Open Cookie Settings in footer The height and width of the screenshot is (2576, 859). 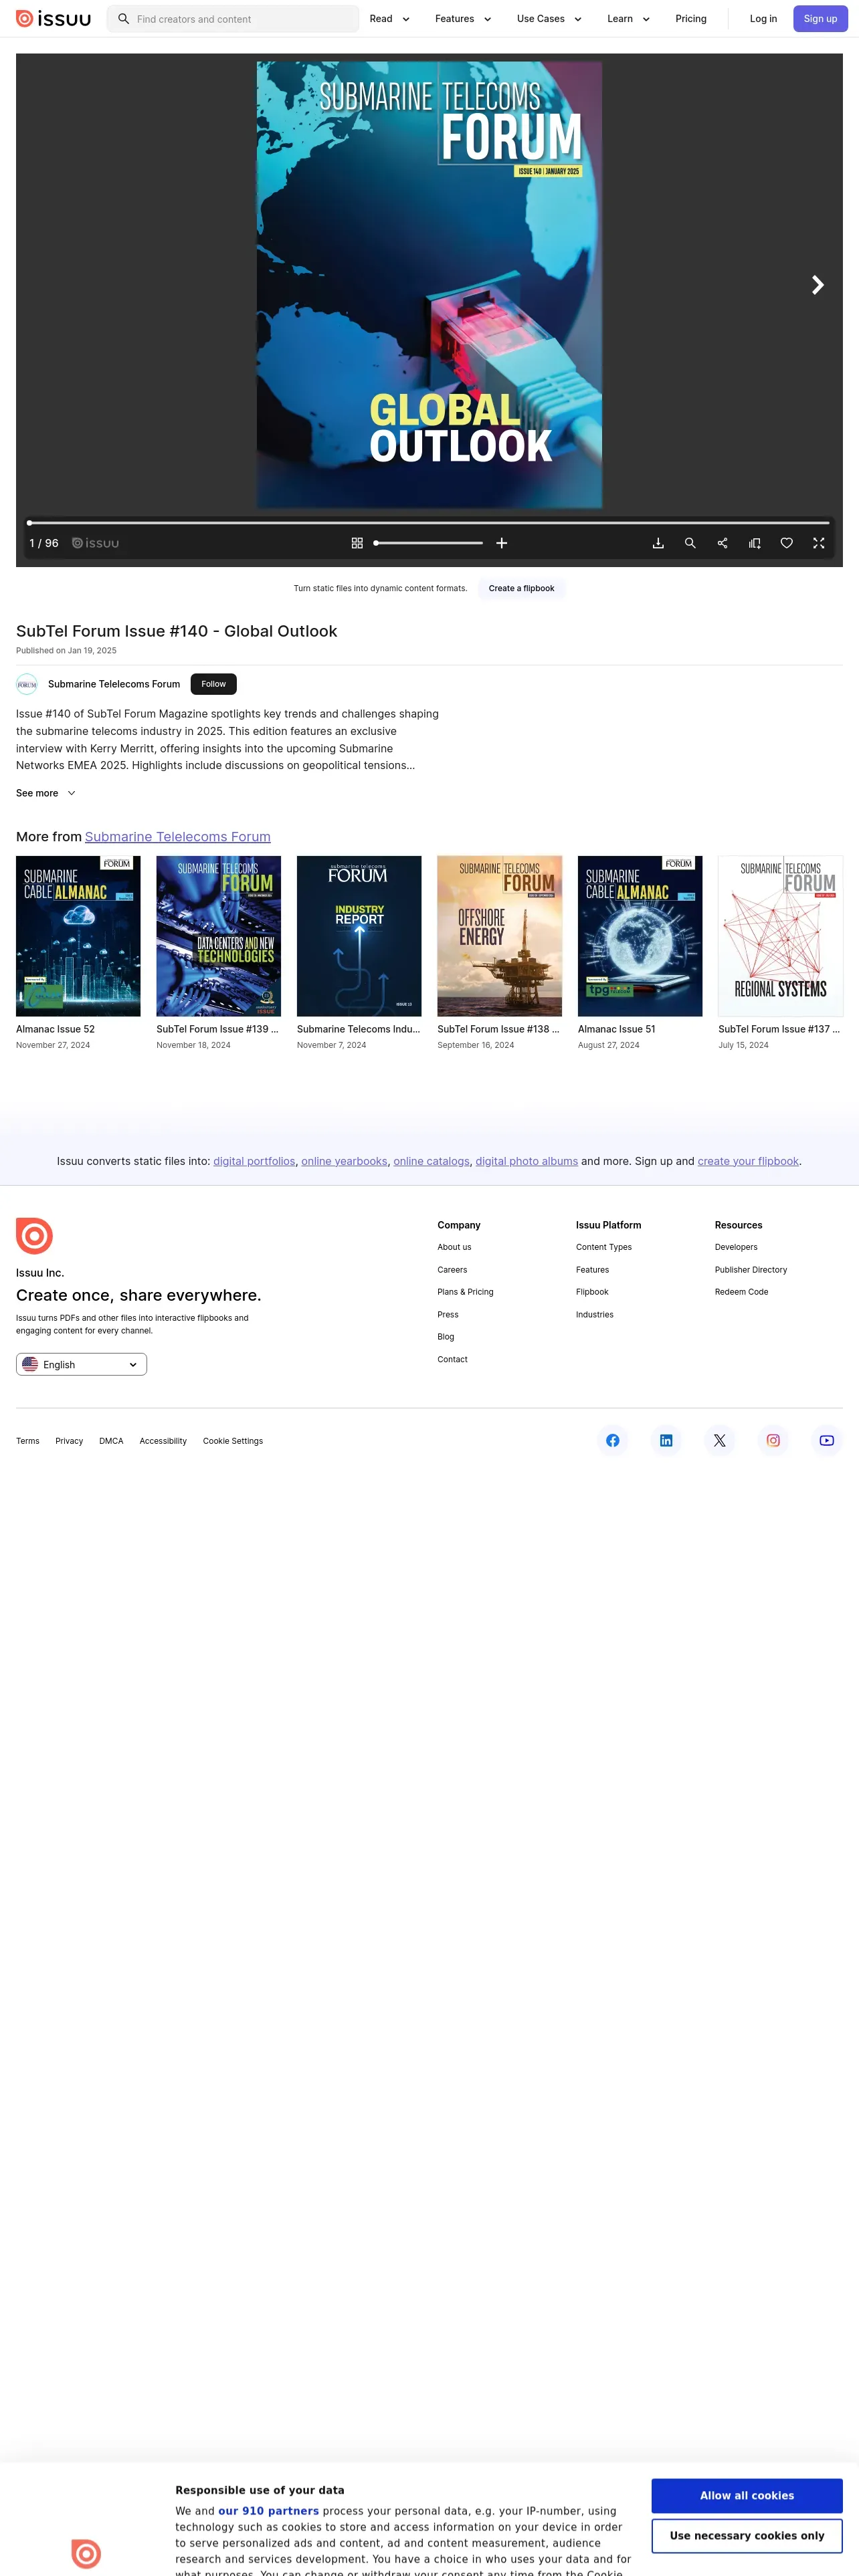pyautogui.click(x=233, y=1441)
